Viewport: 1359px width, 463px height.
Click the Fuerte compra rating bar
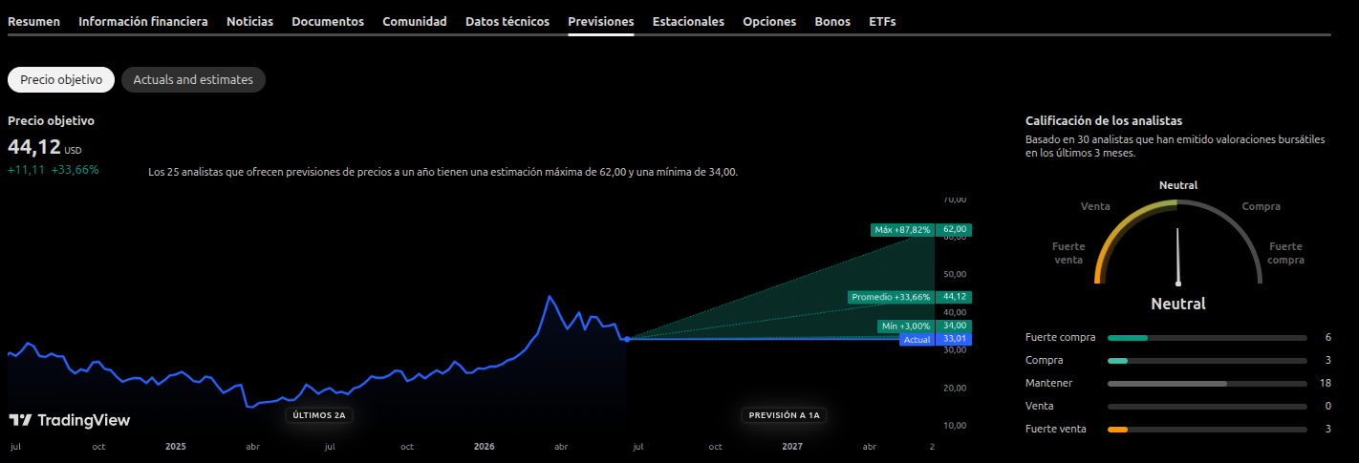pyautogui.click(x=1207, y=338)
